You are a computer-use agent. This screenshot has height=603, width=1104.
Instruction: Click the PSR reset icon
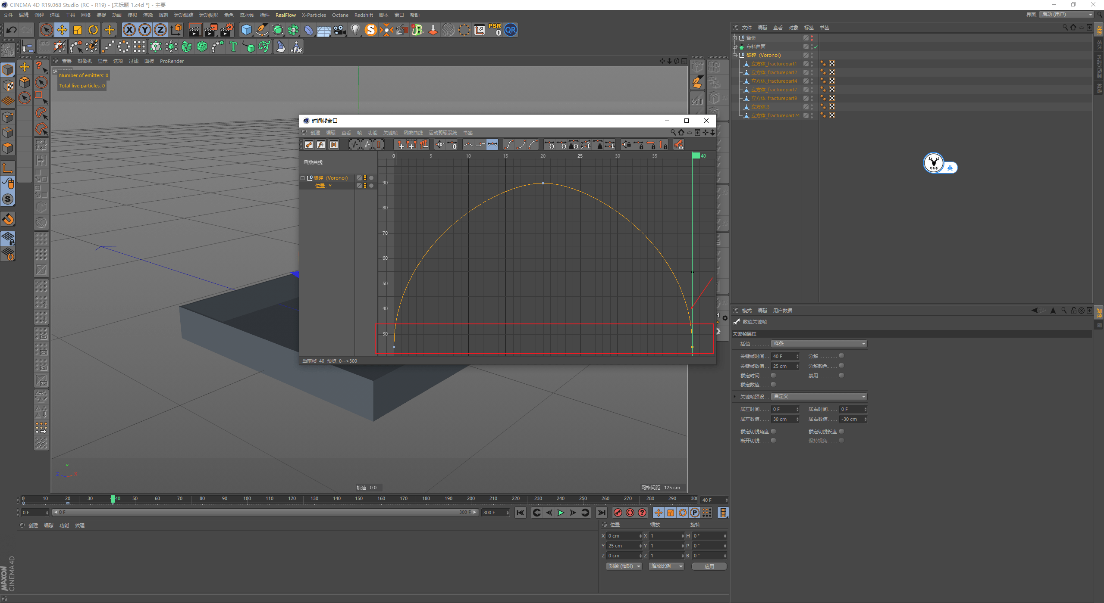pyautogui.click(x=495, y=30)
